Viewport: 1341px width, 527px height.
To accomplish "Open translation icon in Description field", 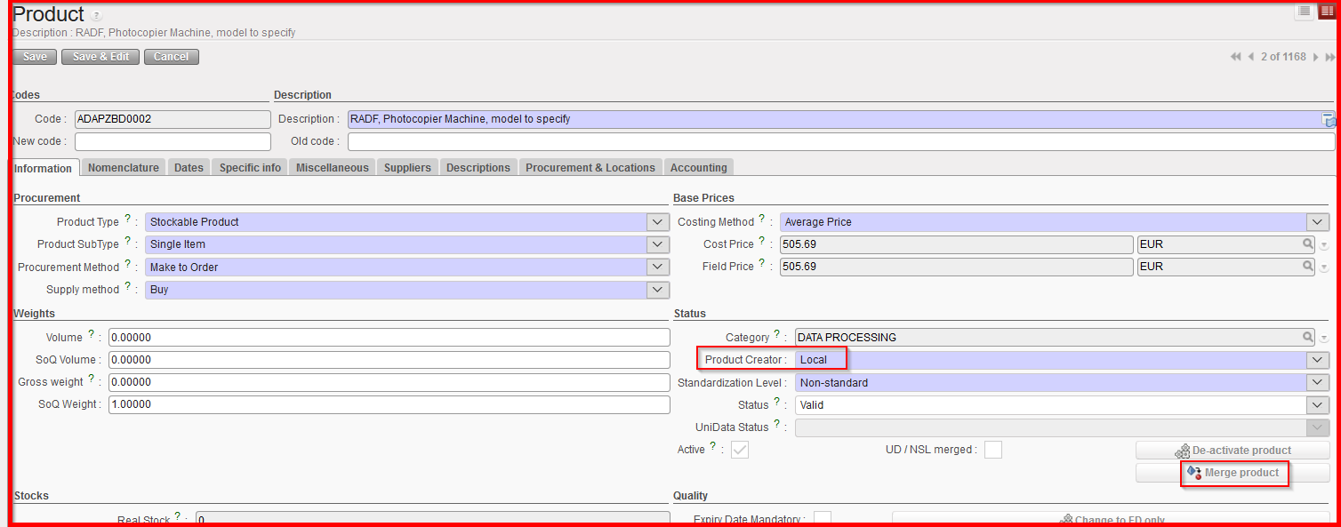I will click(x=1329, y=120).
